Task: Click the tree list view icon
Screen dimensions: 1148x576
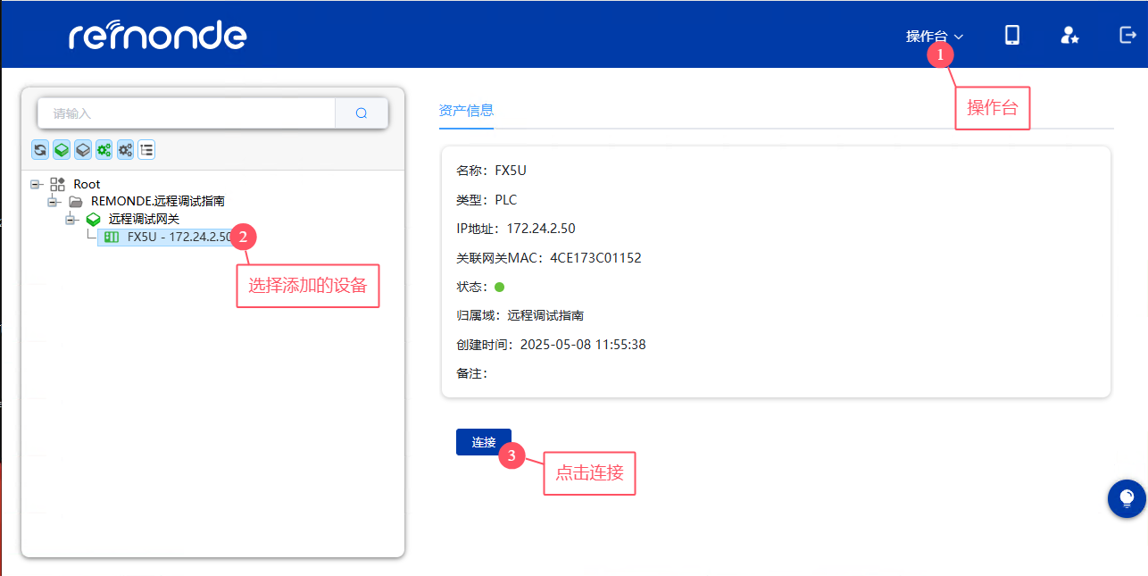Action: click(x=147, y=150)
